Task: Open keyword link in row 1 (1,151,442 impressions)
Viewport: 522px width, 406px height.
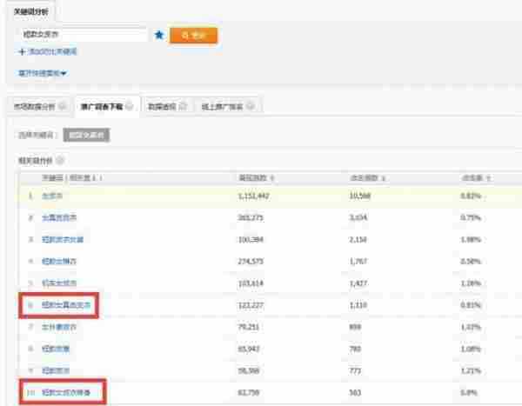Action: click(52, 196)
